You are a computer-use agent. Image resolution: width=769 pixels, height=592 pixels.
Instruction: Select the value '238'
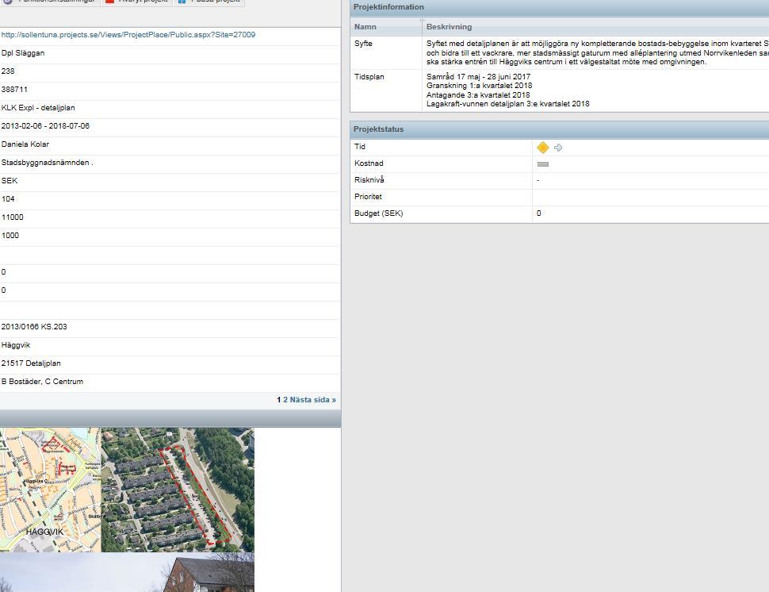pyautogui.click(x=8, y=71)
